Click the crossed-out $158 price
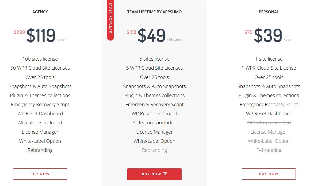Viewport: 310px width, 186px height. pos(131,32)
